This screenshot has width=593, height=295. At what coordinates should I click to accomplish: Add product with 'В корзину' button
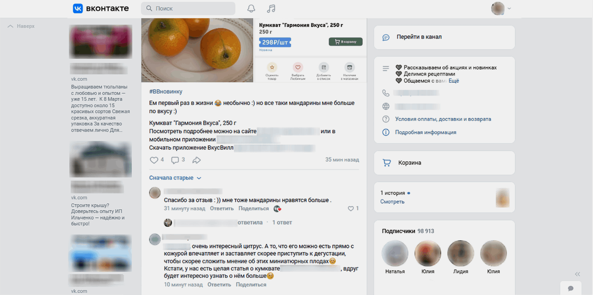tap(345, 42)
